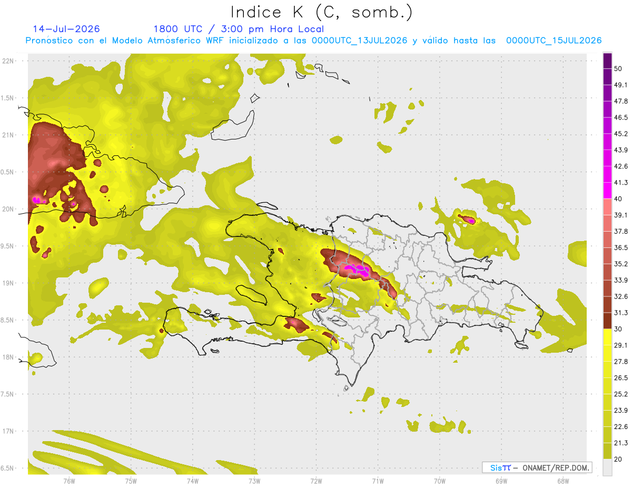
Task: Click the longitude label '72W'
Action: [316, 481]
